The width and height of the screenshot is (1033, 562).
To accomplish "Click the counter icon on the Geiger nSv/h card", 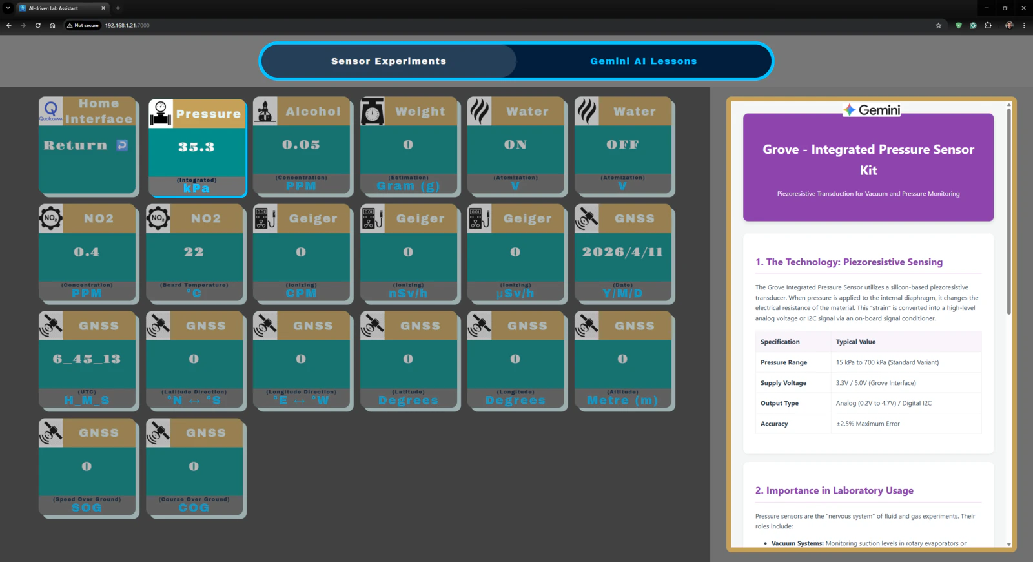I will pos(373,218).
